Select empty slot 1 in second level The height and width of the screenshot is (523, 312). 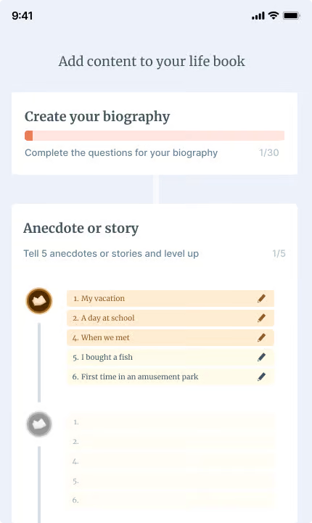[171, 422]
